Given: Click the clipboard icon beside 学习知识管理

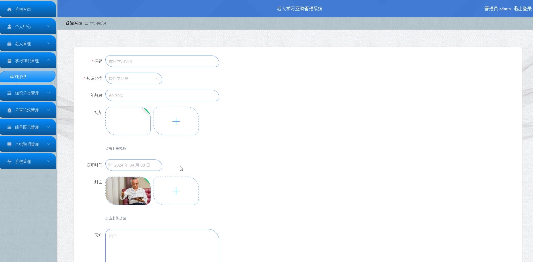Looking at the screenshot, I should (x=9, y=61).
